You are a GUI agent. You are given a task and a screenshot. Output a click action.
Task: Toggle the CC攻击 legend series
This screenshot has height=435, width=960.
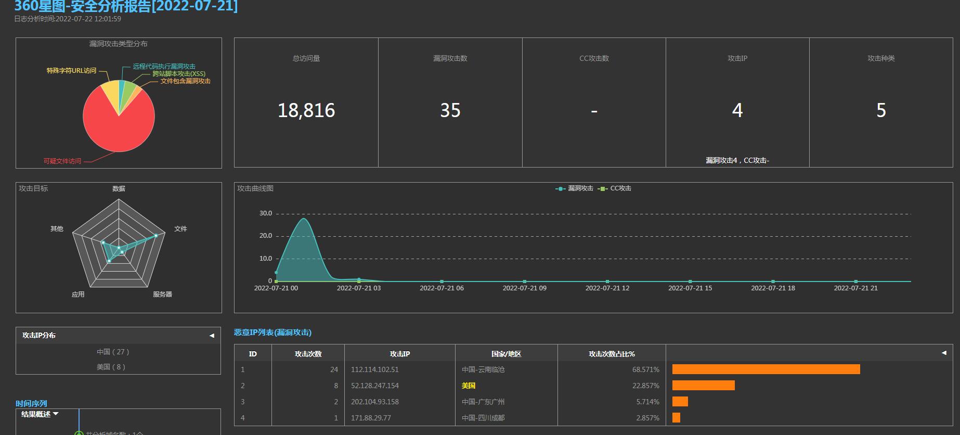614,188
